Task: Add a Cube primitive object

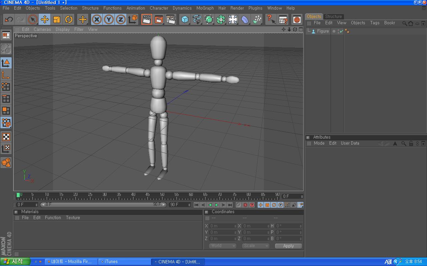Action: (x=185, y=20)
